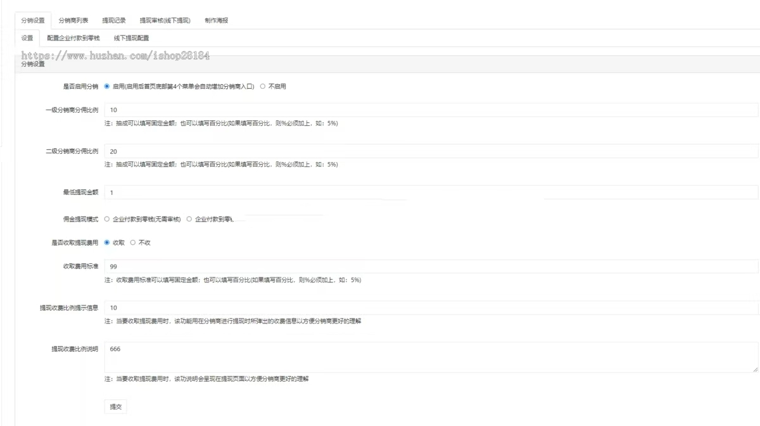Click the 提现收费比例提示信息 input field
Image resolution: width=760 pixels, height=426 pixels.
431,308
